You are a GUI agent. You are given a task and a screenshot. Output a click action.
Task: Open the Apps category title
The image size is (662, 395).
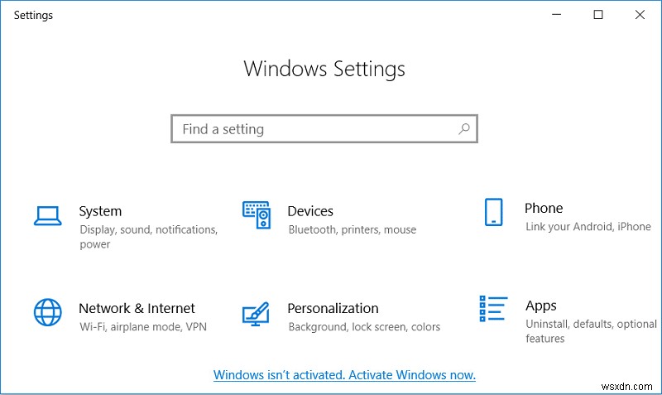(x=541, y=306)
